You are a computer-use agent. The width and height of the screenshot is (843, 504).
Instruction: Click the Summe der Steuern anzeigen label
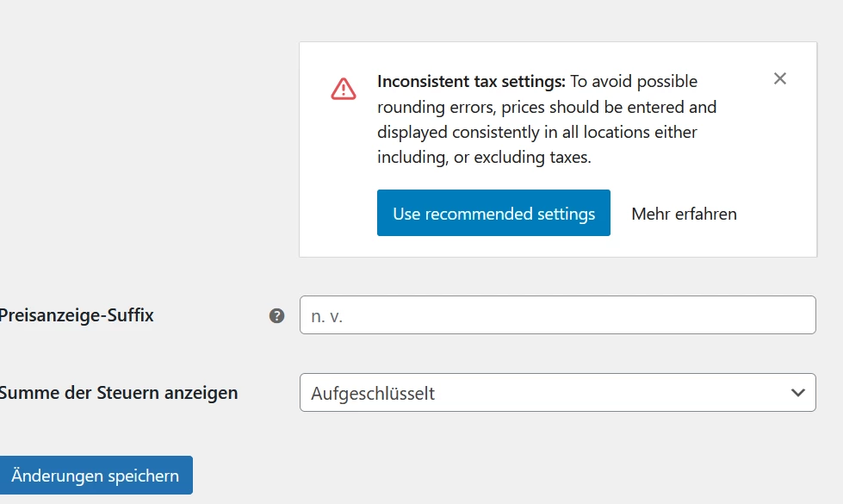pyautogui.click(x=118, y=393)
